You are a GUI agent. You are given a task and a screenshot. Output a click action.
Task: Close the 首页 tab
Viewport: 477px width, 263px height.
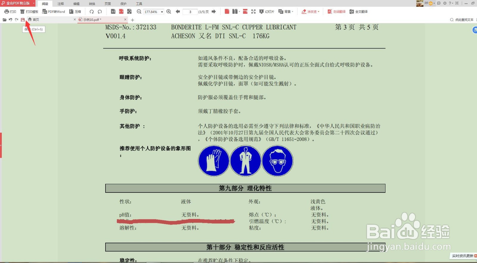(75, 20)
